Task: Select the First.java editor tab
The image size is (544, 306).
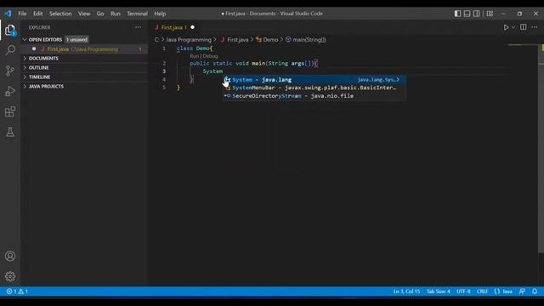Action: click(x=174, y=27)
